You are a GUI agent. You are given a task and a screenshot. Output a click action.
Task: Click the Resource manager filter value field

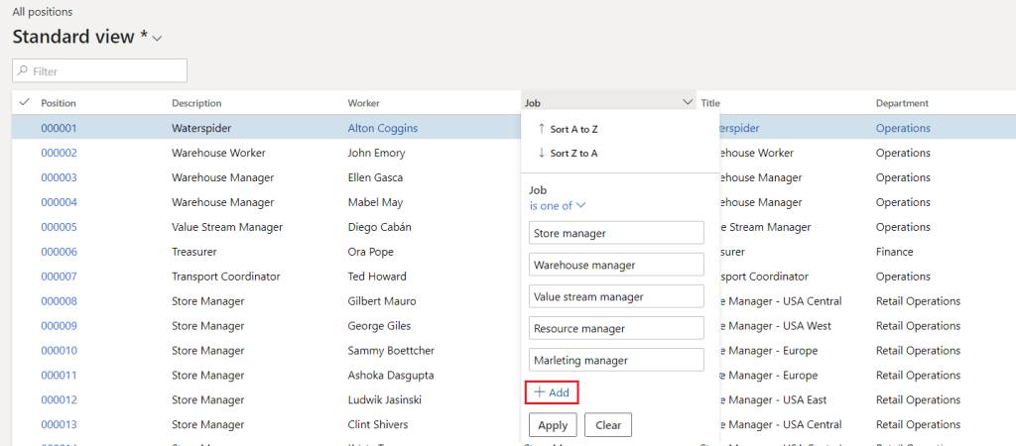point(616,328)
